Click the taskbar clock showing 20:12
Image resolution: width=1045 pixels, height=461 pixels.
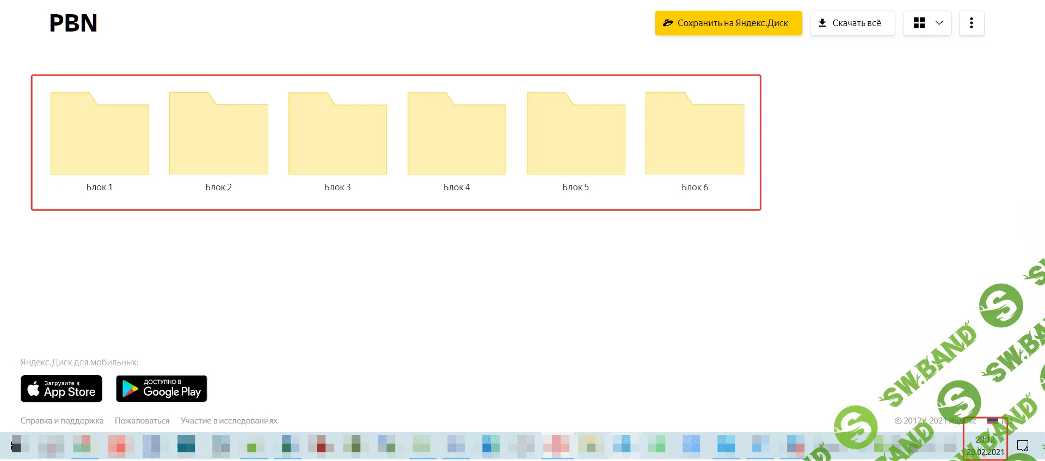pyautogui.click(x=985, y=446)
